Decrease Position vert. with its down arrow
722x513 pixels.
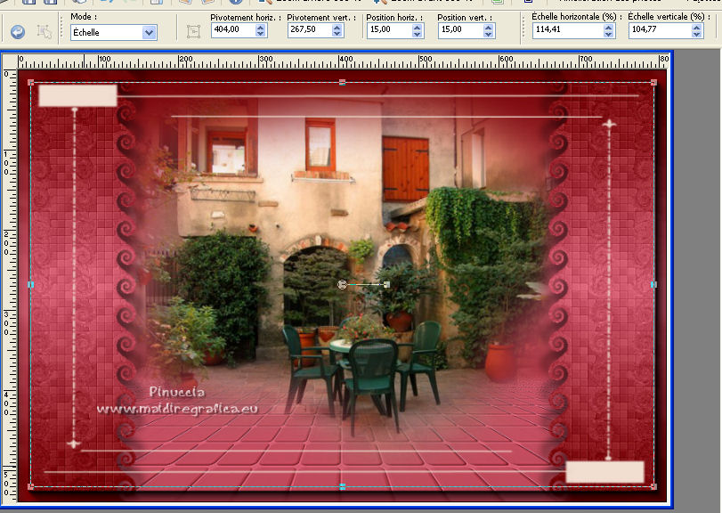click(x=489, y=34)
